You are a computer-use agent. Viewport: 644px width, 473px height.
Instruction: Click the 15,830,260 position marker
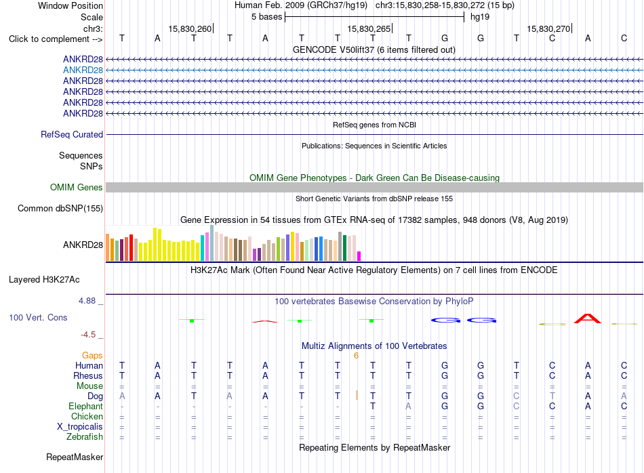[190, 28]
